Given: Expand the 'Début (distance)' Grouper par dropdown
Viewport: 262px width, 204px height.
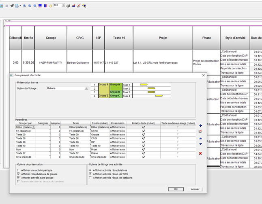Looking at the screenshot, I should pyautogui.click(x=33, y=127).
